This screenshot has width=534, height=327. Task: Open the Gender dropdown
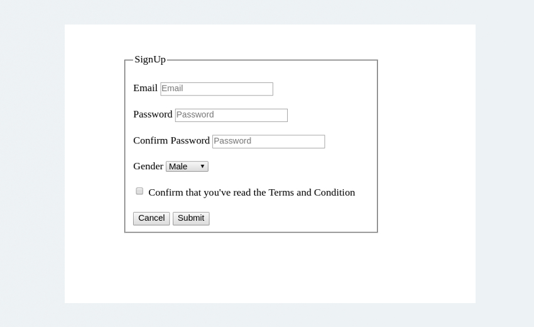pyautogui.click(x=187, y=167)
